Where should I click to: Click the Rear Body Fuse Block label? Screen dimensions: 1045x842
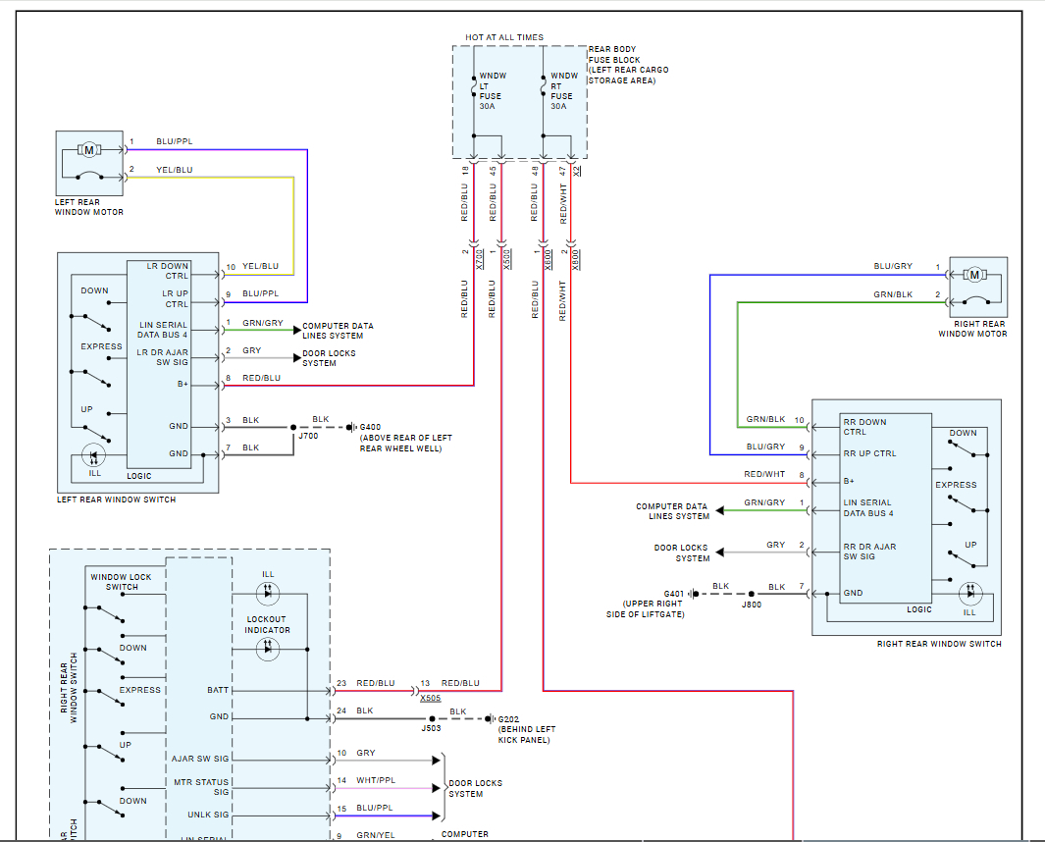tap(628, 65)
